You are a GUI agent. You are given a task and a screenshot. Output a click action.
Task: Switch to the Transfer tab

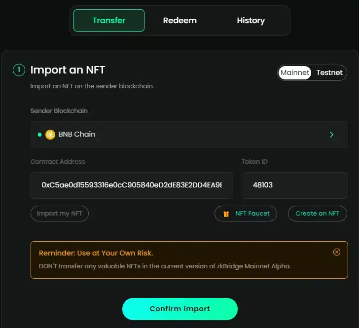pos(109,21)
